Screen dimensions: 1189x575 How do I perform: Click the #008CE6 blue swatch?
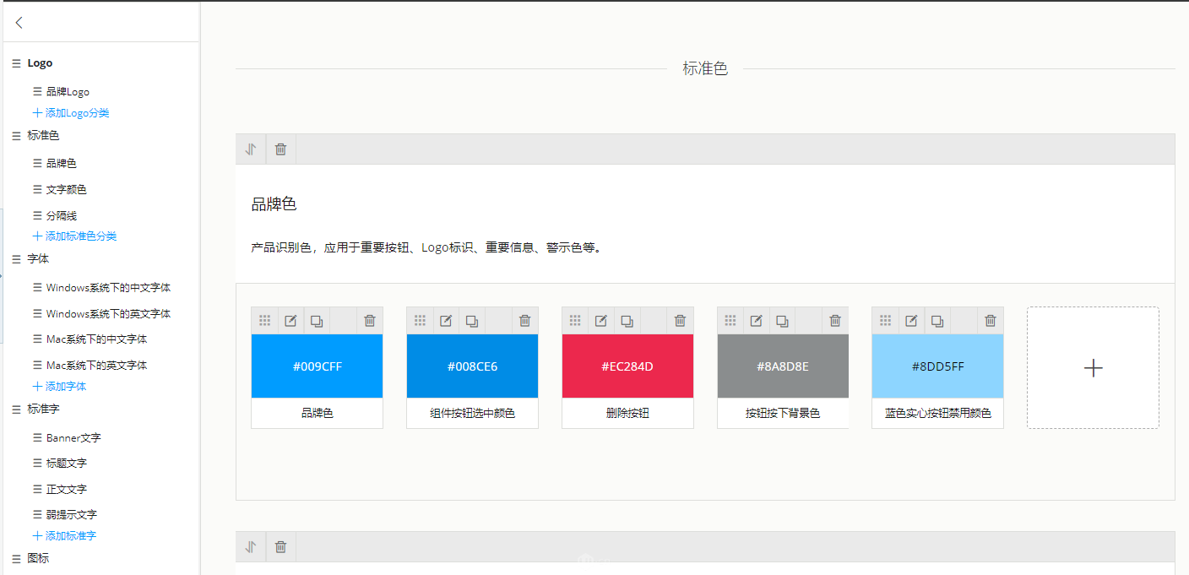472,366
